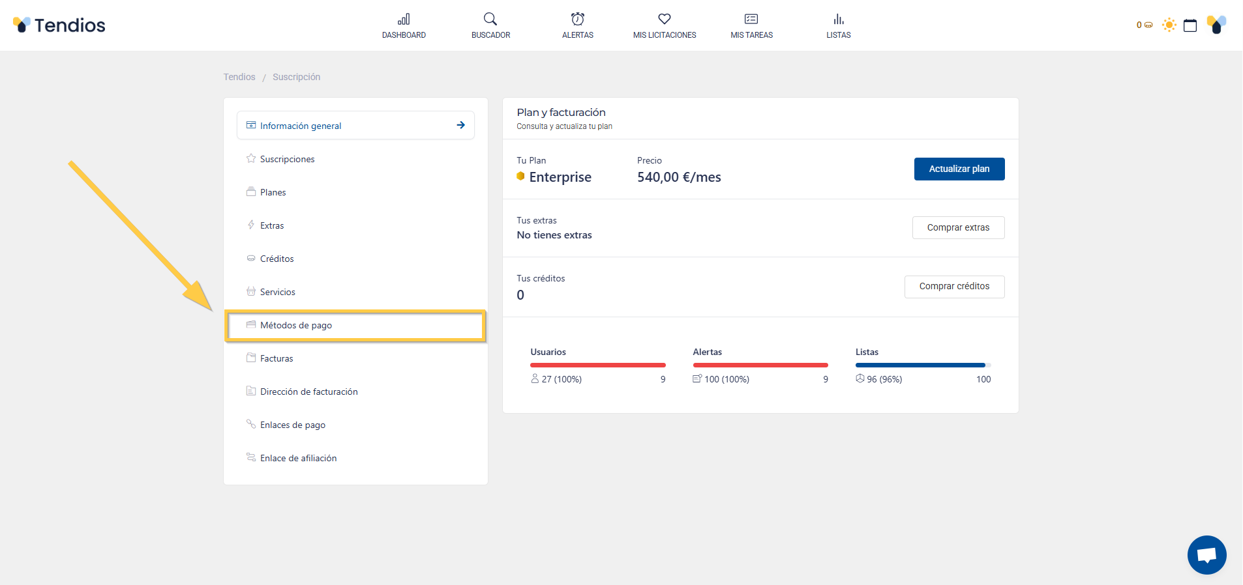Click the credits counter coin icon

[1148, 25]
